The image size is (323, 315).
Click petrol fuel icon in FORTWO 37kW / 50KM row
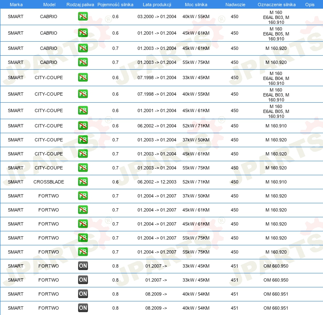(83, 195)
